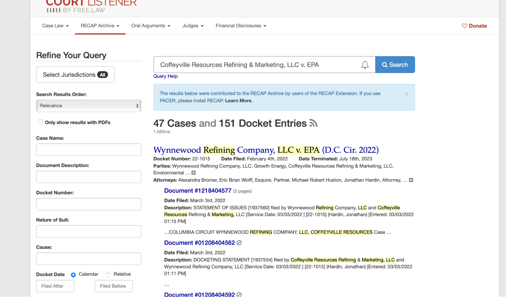Open the Case Law menu
The height and width of the screenshot is (297, 506).
55,26
